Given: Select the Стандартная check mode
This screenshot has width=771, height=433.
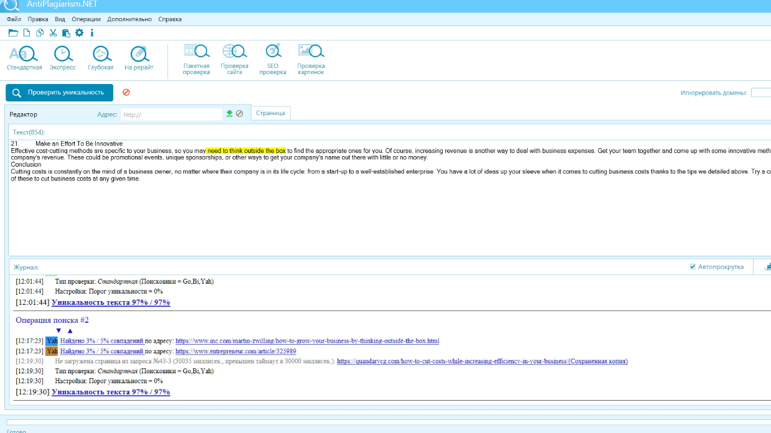Looking at the screenshot, I should pos(24,58).
